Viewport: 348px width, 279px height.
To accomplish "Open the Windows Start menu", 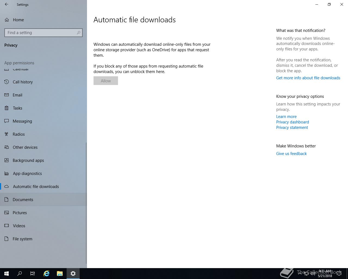I will click(x=7, y=274).
